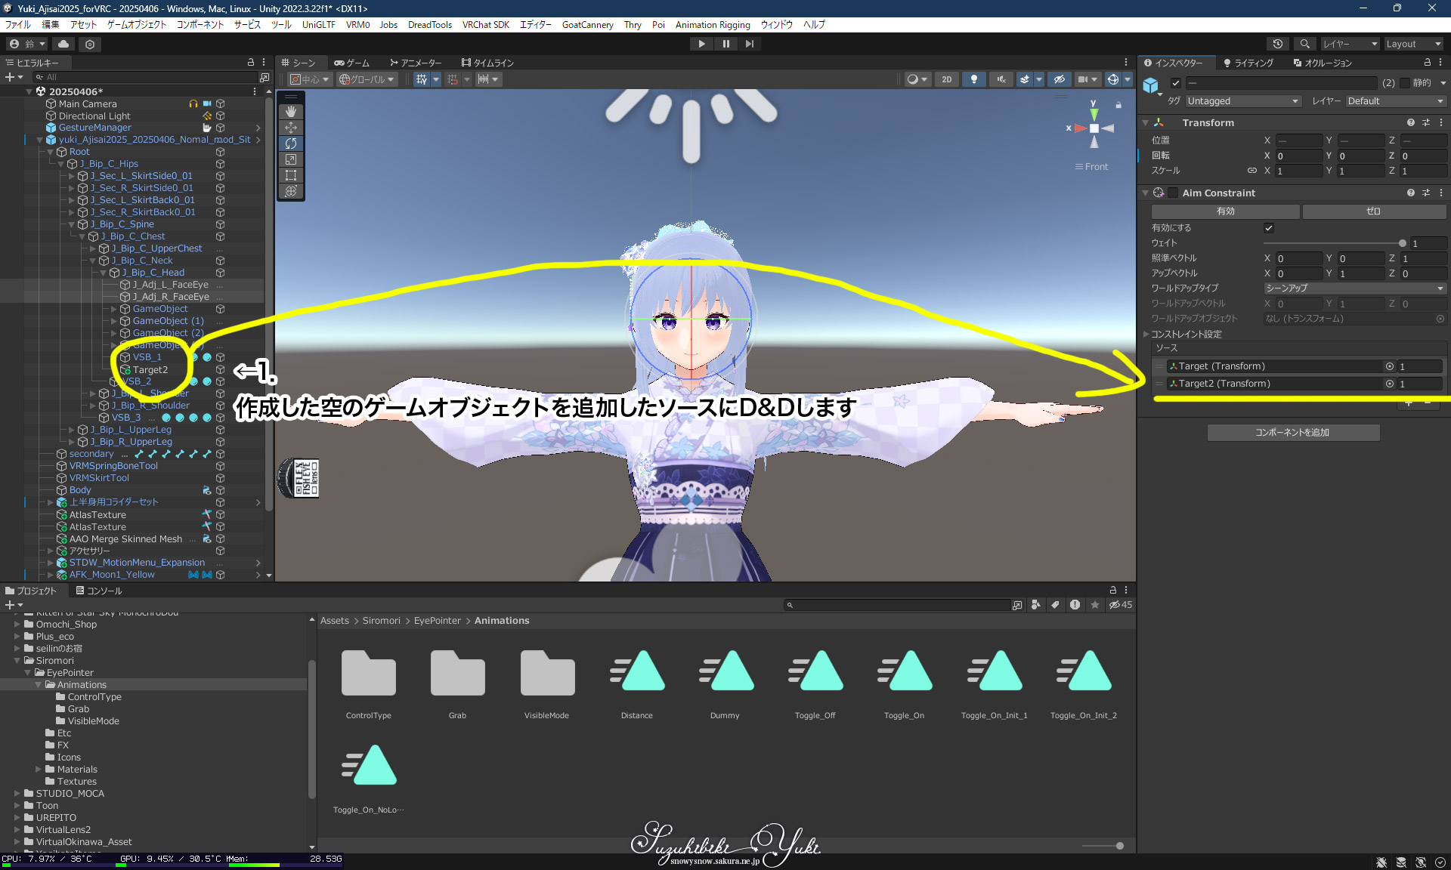Lock the Hierarchy panel
This screenshot has width=1451, height=870.
click(251, 63)
